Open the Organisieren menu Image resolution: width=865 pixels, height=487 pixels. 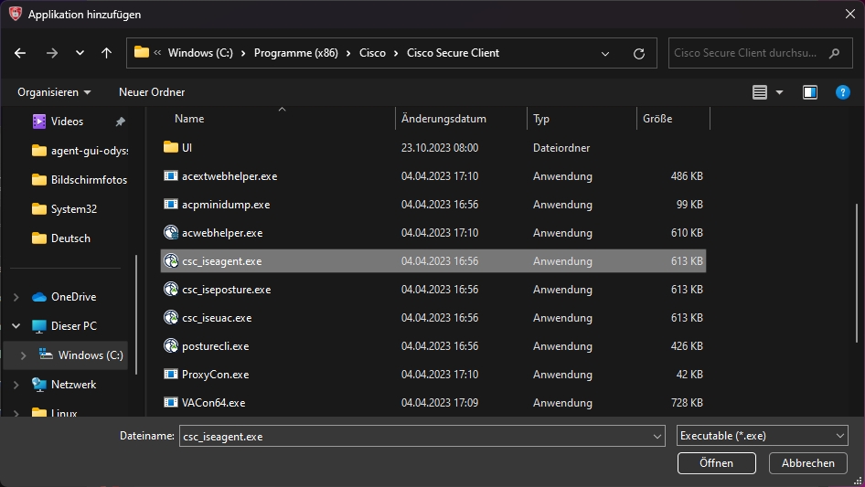pos(54,92)
